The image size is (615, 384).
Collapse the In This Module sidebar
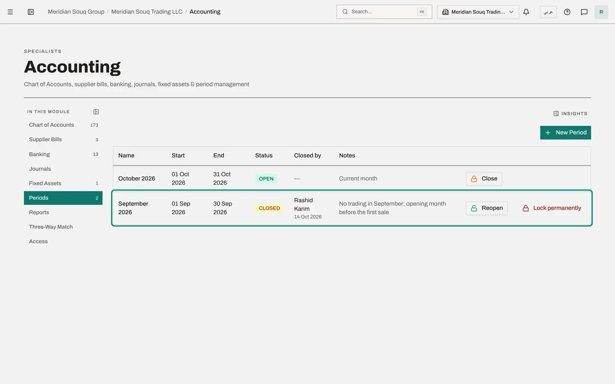pos(96,112)
